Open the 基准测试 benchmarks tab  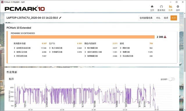161,8
